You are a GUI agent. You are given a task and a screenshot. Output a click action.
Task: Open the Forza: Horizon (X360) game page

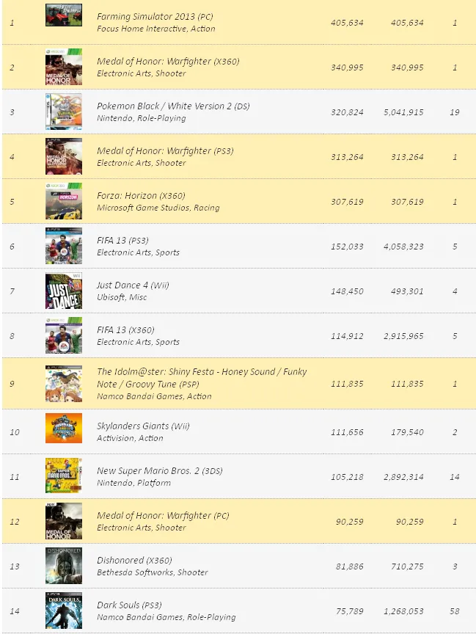click(141, 196)
